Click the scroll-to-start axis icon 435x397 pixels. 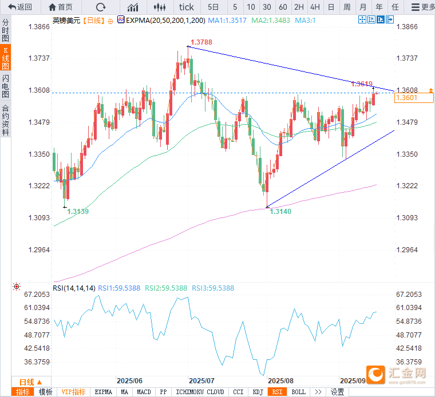(371, 19)
